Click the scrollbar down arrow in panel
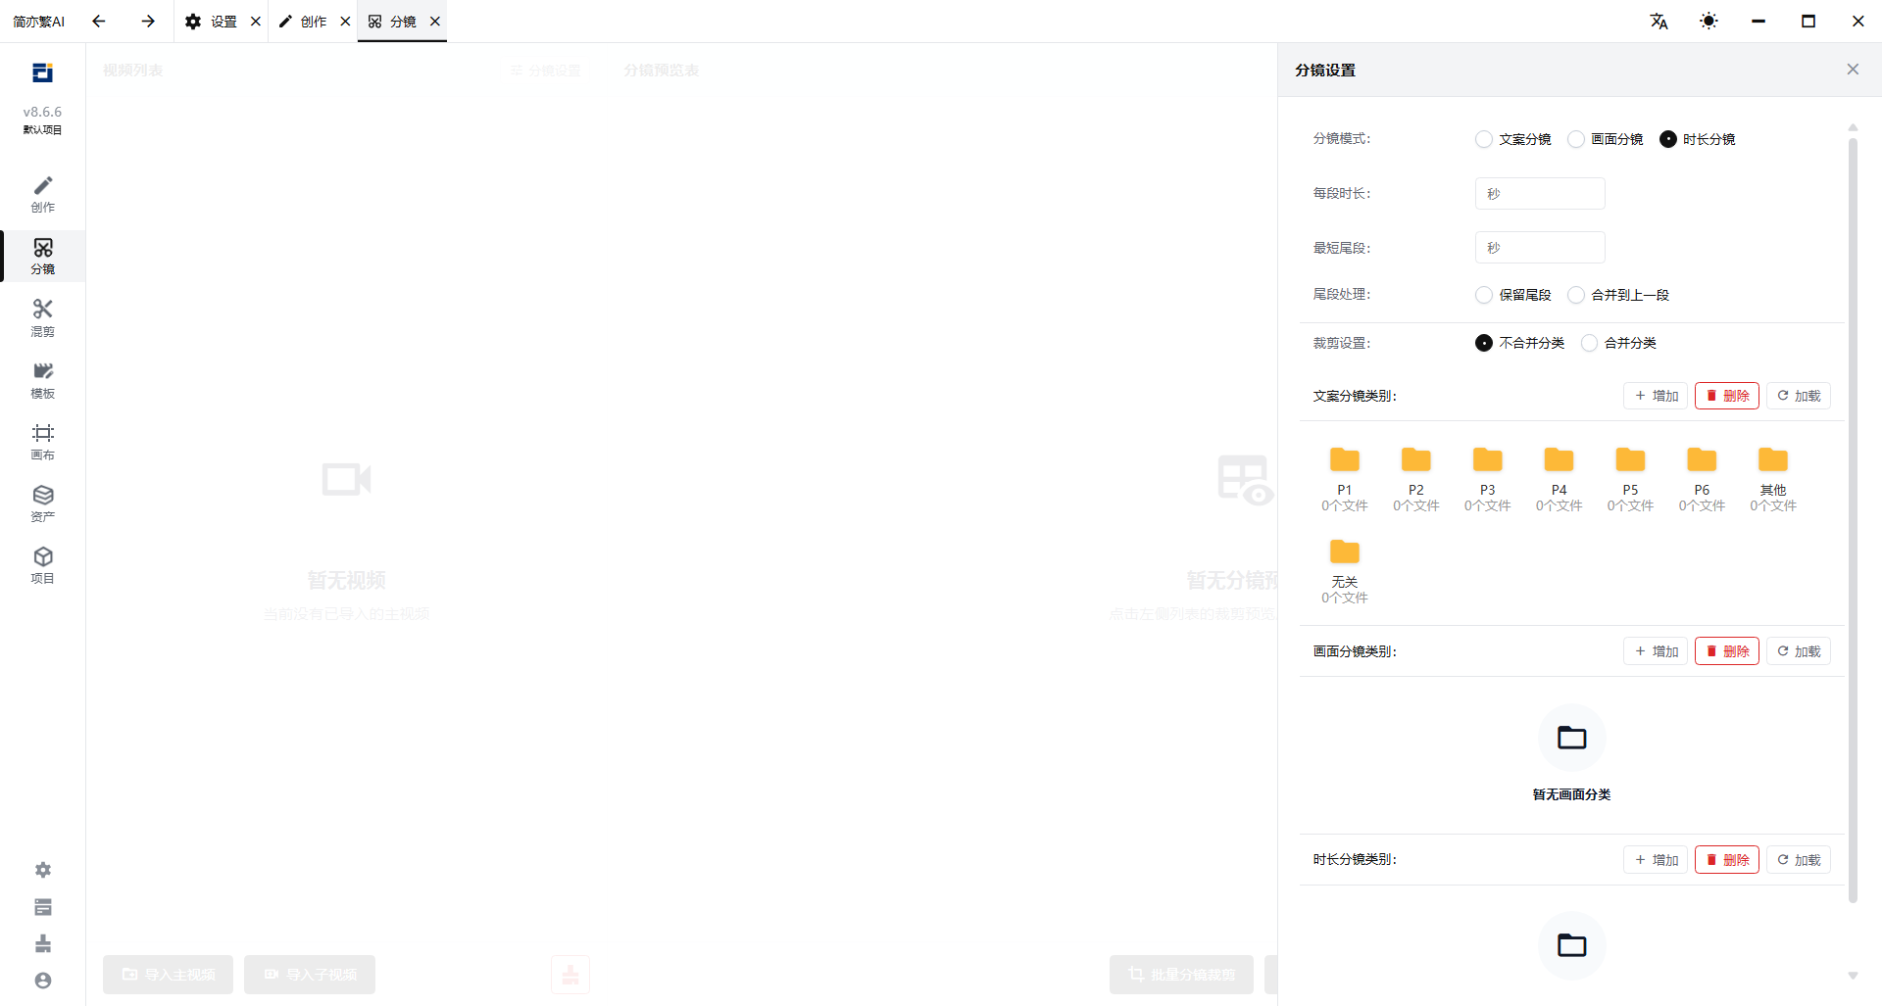The width and height of the screenshot is (1882, 1006). [x=1853, y=976]
